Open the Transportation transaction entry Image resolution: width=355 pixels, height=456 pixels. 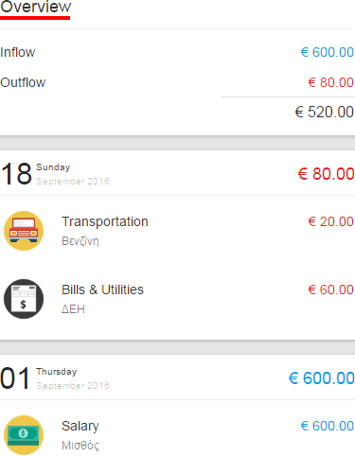177,231
